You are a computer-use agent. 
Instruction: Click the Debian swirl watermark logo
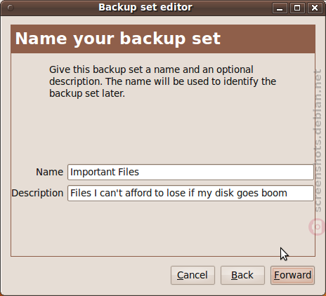click(317, 227)
